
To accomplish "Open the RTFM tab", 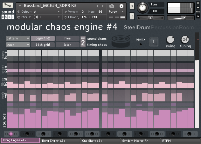I will pyautogui.click(x=181, y=141).
